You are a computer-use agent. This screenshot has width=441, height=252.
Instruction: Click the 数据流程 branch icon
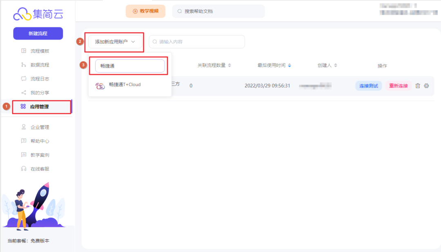(x=24, y=64)
